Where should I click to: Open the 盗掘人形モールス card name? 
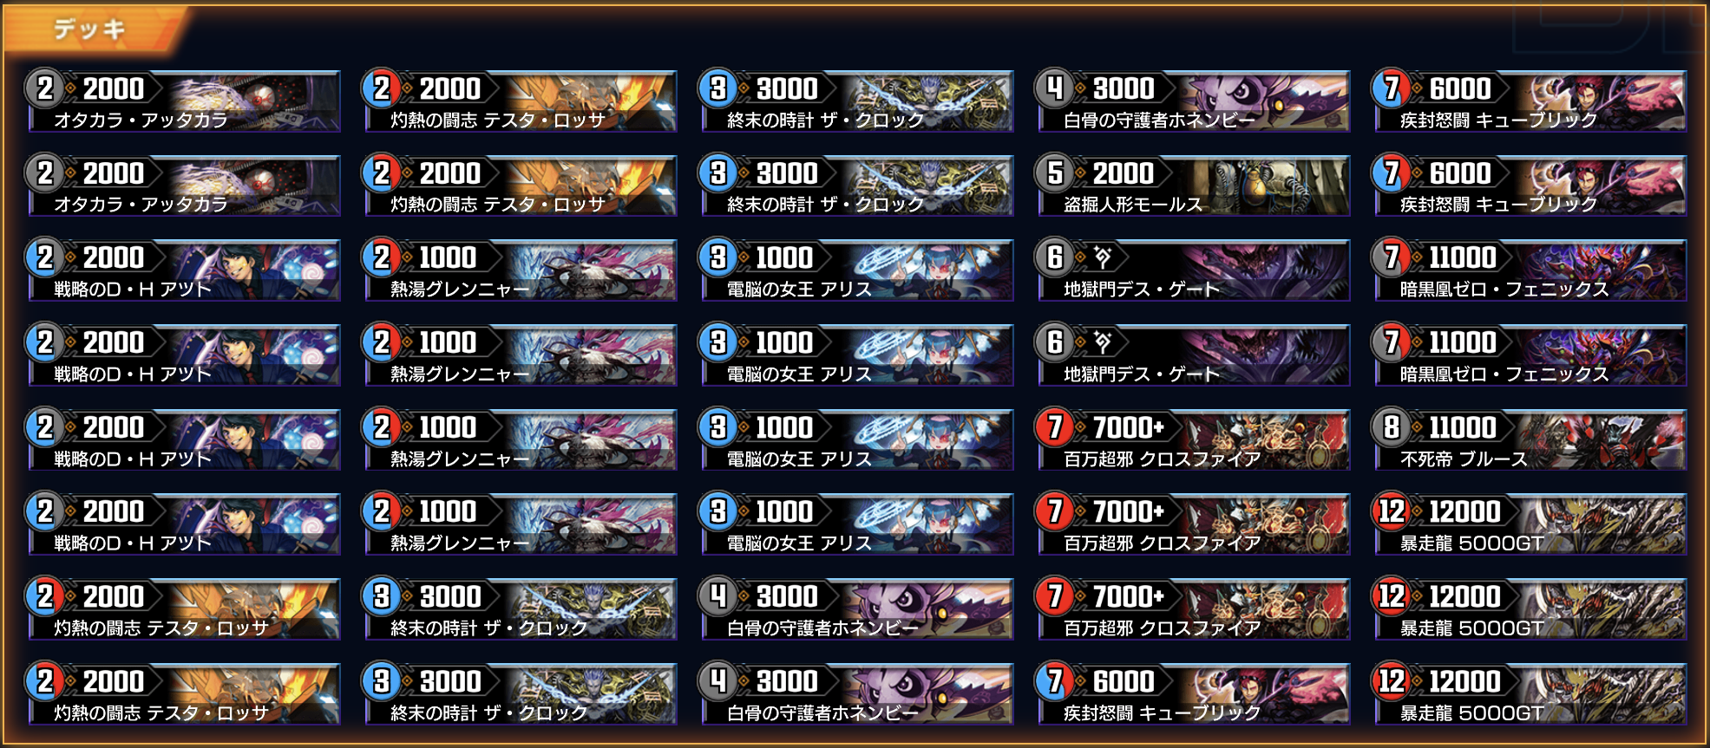[1133, 205]
